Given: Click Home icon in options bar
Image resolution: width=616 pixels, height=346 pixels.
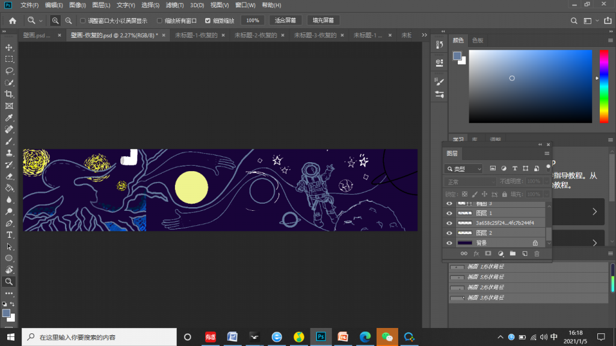Looking at the screenshot, I should point(13,20).
